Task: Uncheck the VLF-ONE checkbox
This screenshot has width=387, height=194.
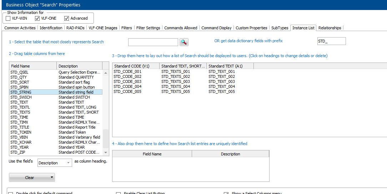Action: (37, 18)
